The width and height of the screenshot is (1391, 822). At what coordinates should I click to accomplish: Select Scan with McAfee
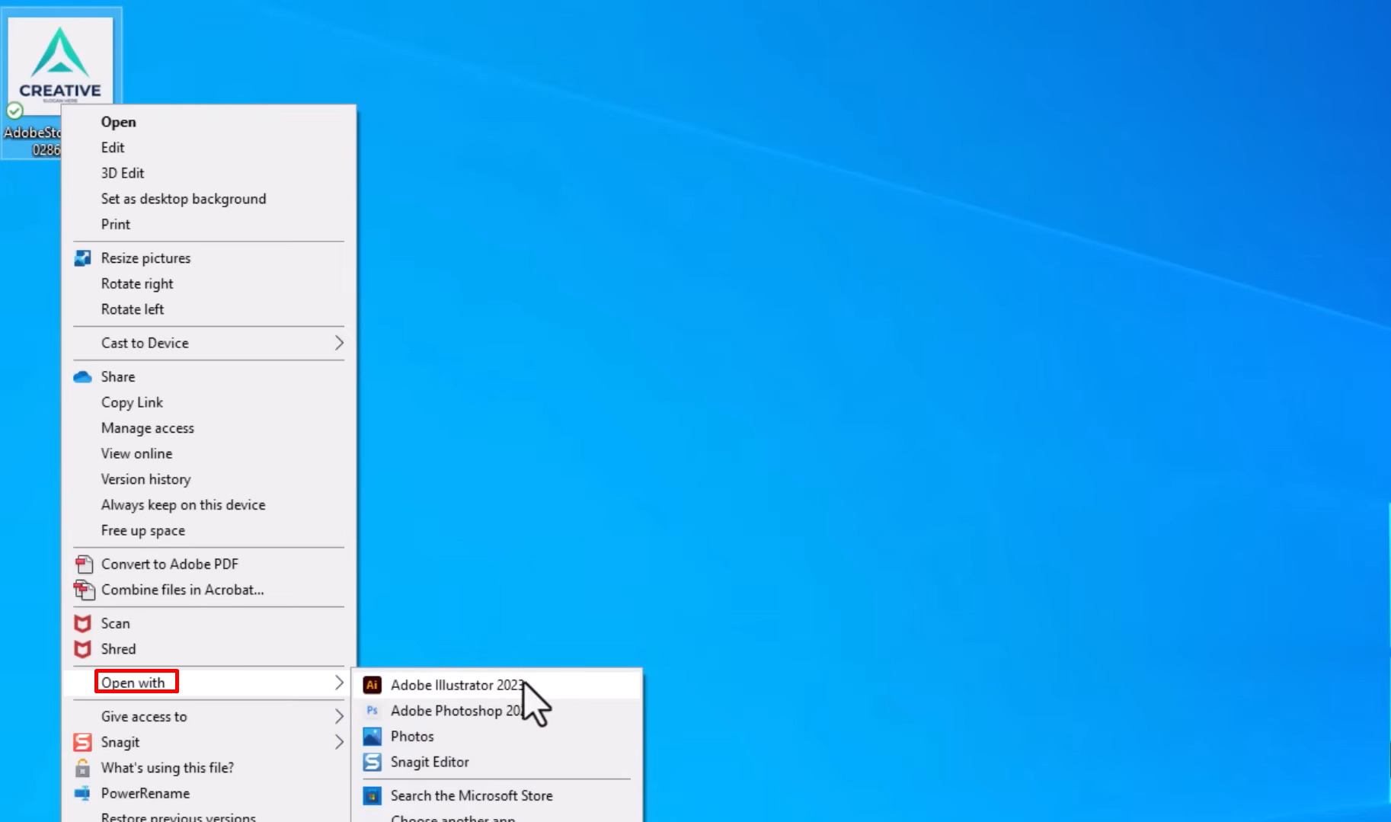[x=116, y=624]
